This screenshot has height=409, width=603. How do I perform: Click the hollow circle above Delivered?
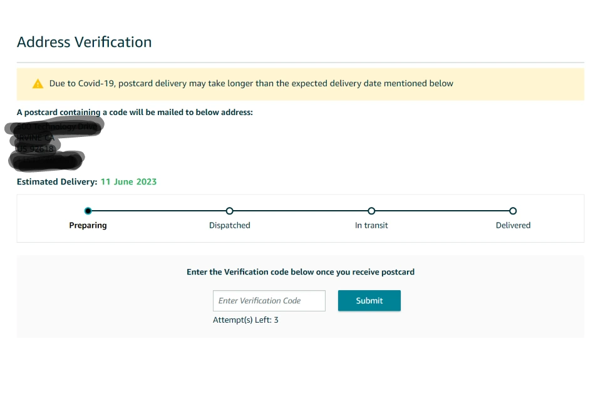point(513,211)
